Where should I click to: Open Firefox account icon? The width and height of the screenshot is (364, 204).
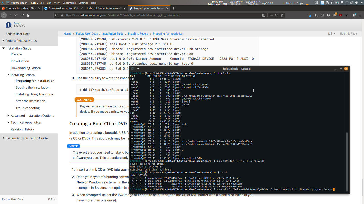(x=328, y=15)
